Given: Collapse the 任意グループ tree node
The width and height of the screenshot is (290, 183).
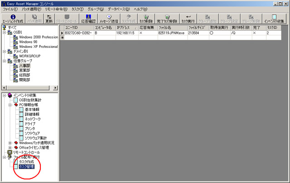Looking at the screenshot, I should tap(4, 61).
